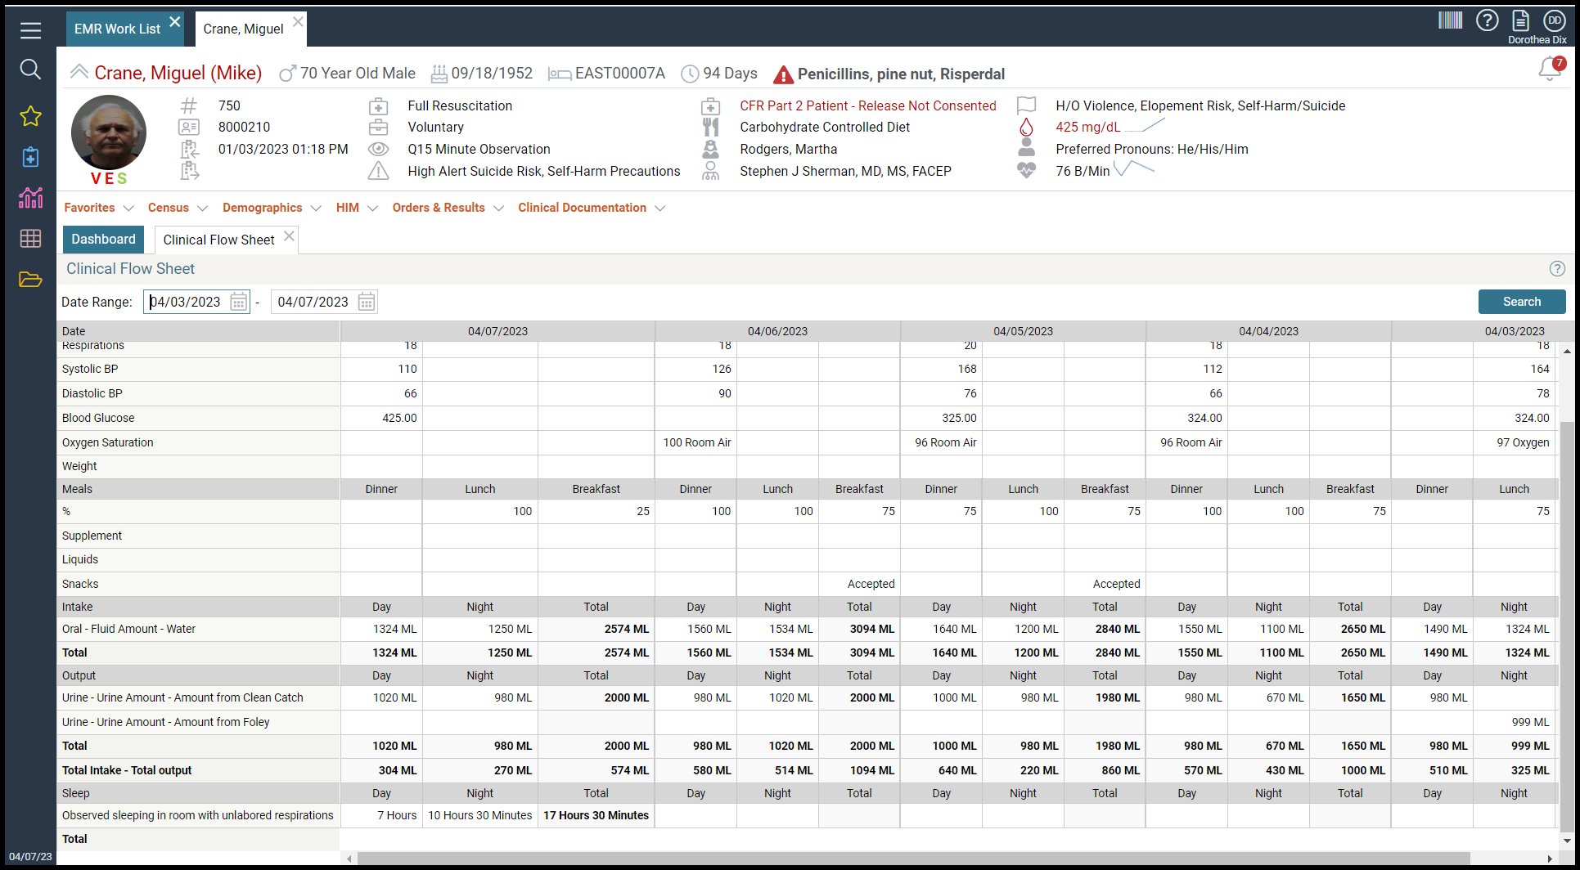1580x870 pixels.
Task: Switch to the Dashboard tab
Action: pyautogui.click(x=103, y=239)
